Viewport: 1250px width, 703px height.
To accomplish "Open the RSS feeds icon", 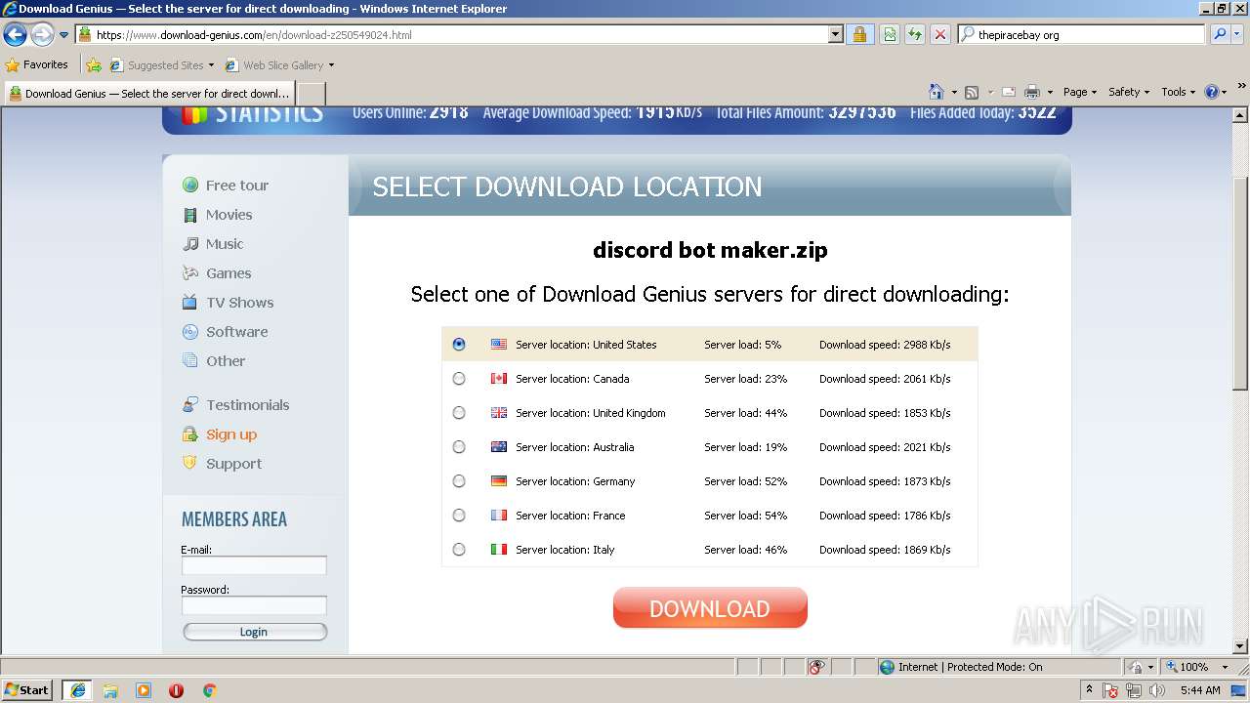I will coord(972,92).
